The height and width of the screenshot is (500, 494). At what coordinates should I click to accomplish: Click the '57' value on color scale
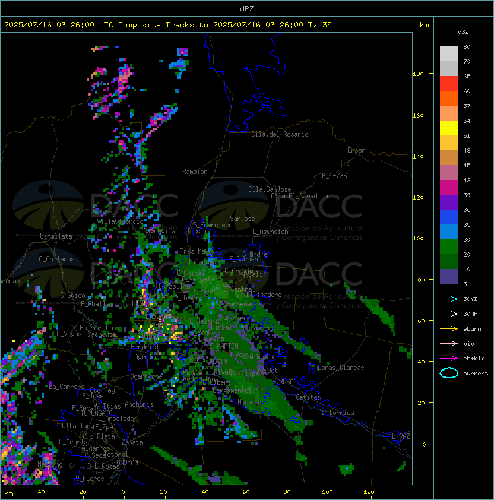tap(467, 106)
